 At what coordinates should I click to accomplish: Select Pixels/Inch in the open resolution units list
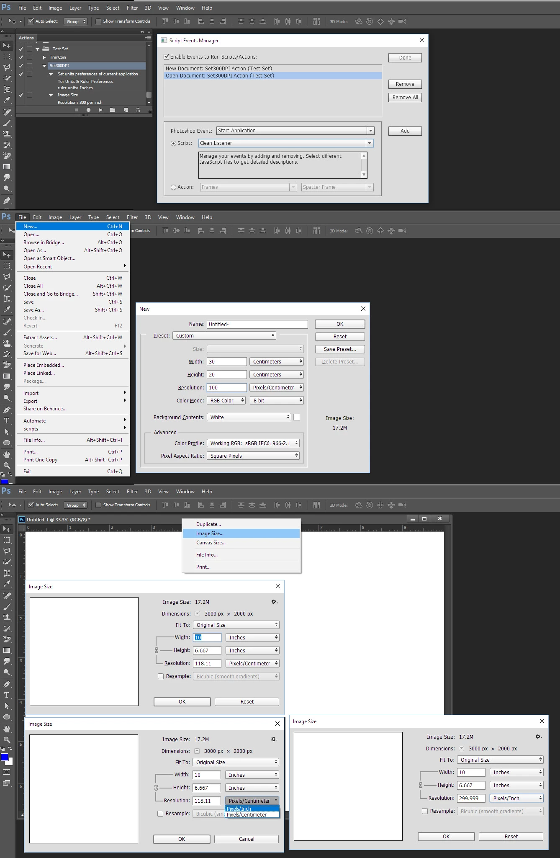[252, 809]
